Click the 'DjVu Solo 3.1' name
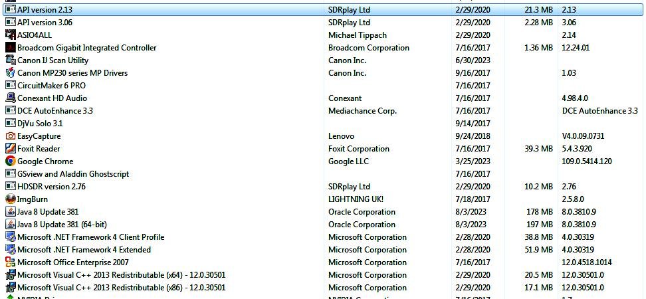Viewport: 646px width, 299px height. click(x=40, y=123)
